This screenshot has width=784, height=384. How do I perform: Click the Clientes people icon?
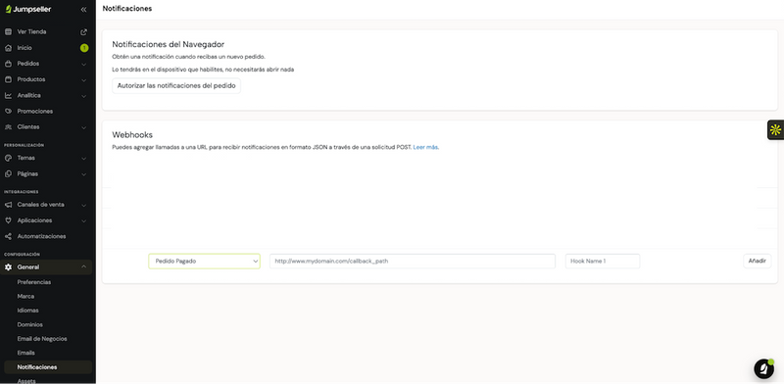8,127
